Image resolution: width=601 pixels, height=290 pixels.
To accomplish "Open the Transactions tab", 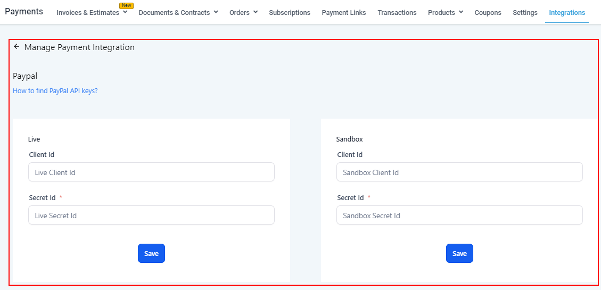I will pyautogui.click(x=397, y=12).
